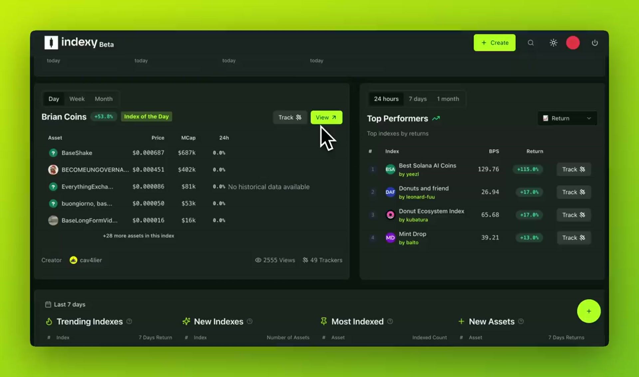Image resolution: width=639 pixels, height=377 pixels.
Task: Click View button for Brian Coins
Action: [326, 118]
